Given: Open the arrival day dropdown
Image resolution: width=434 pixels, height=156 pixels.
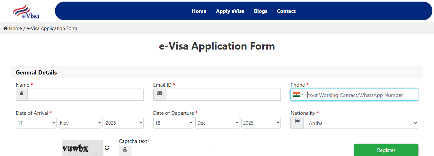Looking at the screenshot, I should 36,123.
